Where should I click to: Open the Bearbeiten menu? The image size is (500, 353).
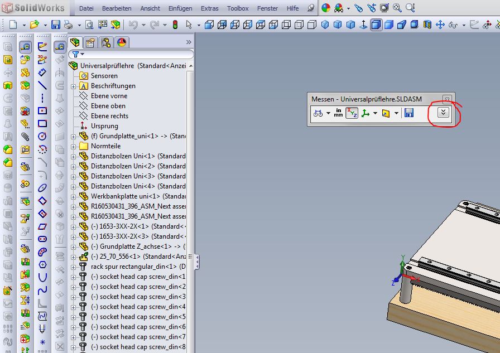pos(117,8)
